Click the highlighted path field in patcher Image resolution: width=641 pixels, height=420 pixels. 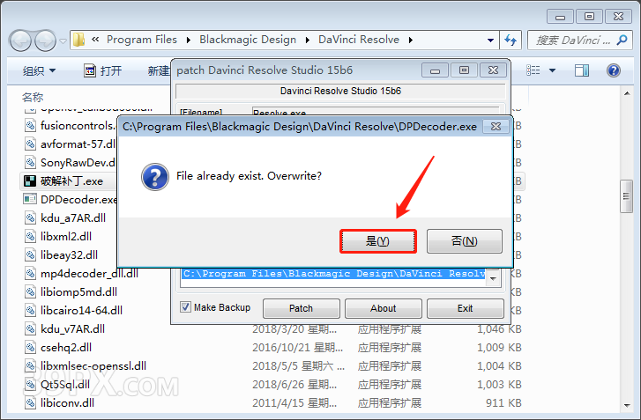333,274
